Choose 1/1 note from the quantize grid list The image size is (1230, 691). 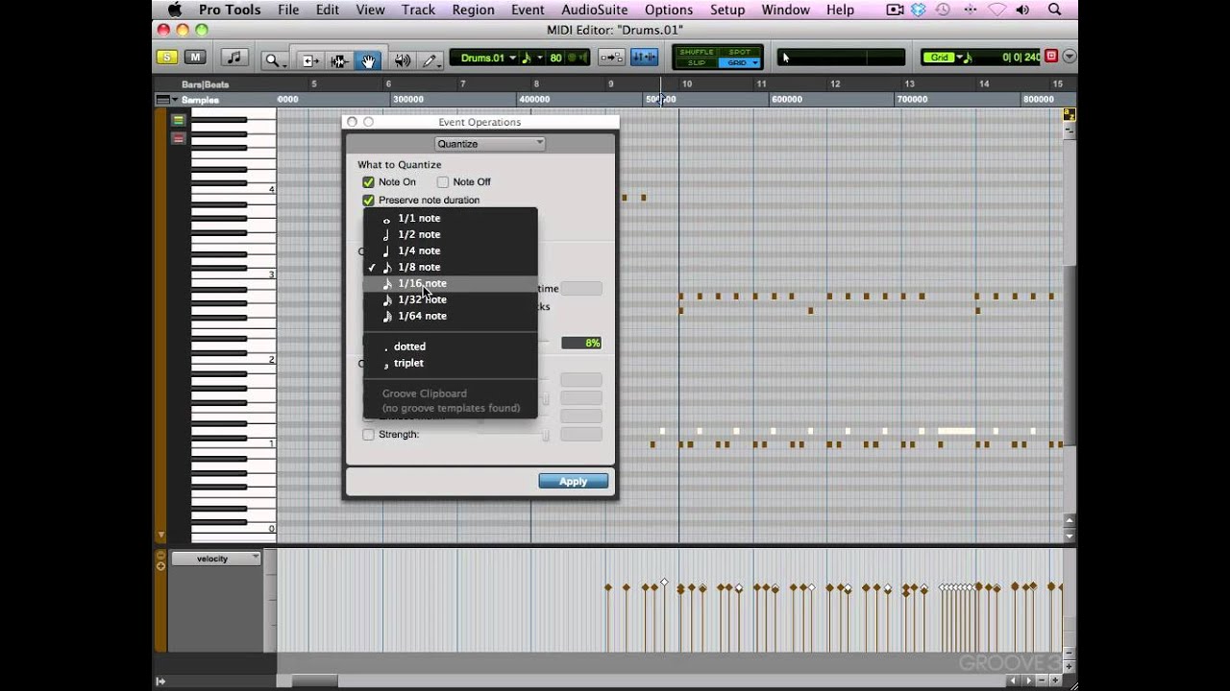(x=450, y=219)
